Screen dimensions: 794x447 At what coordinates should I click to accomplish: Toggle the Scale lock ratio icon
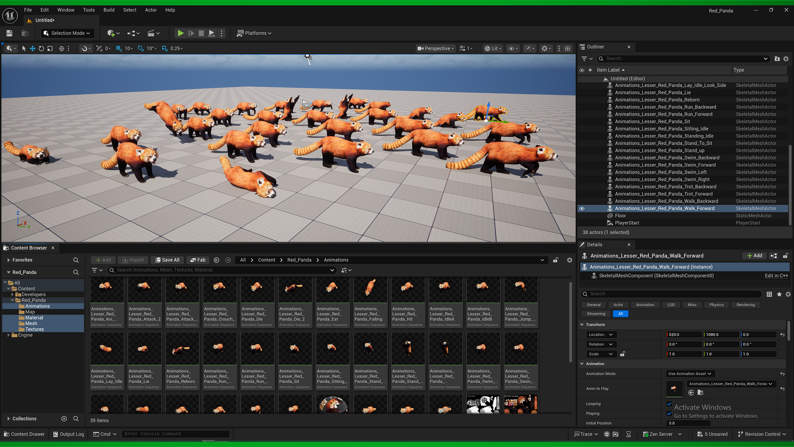pyautogui.click(x=622, y=354)
